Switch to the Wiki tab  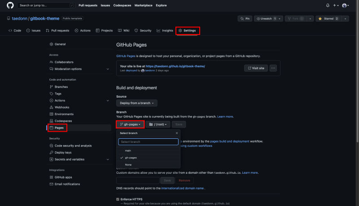click(124, 30)
